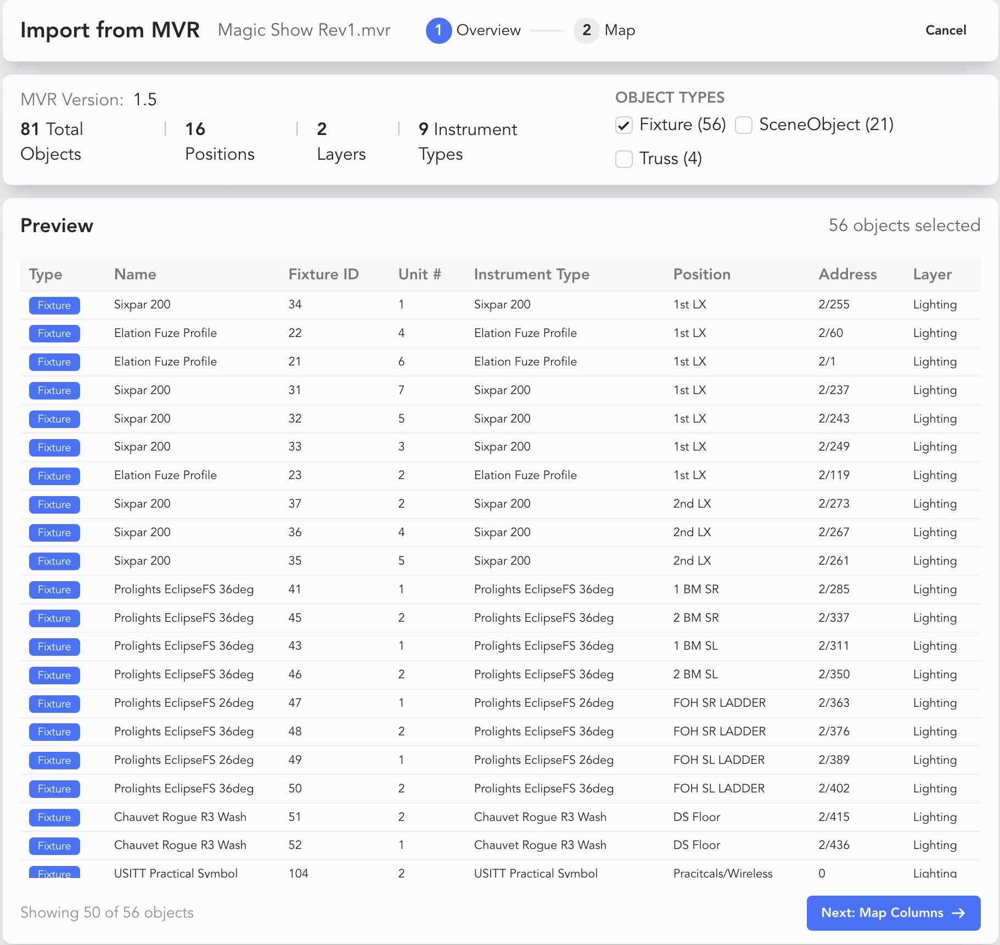Click the Fixture badge on Fixture ID 22 row
The height and width of the screenshot is (945, 1000).
coord(54,334)
